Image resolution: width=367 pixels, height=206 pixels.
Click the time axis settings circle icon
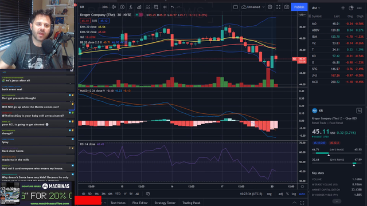pos(302,187)
